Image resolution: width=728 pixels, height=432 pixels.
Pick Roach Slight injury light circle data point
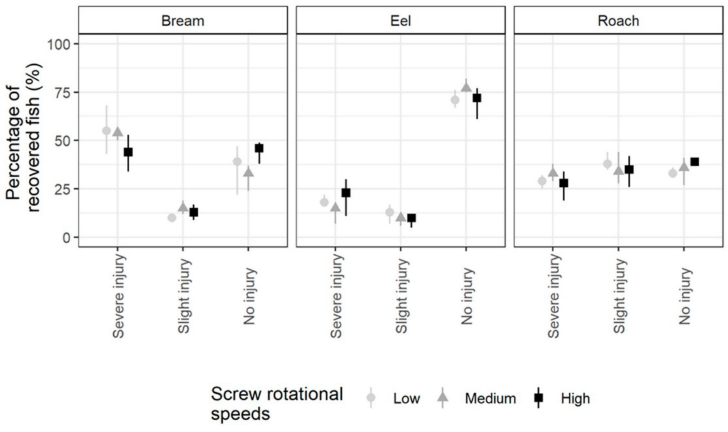click(607, 164)
